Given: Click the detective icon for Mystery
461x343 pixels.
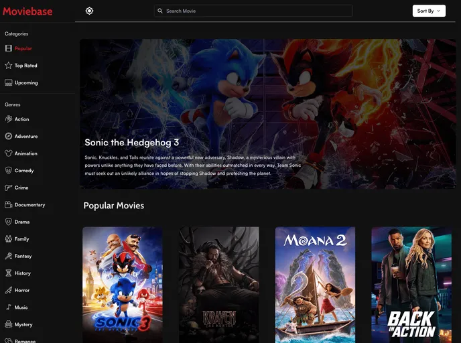Looking at the screenshot, I should (x=9, y=324).
